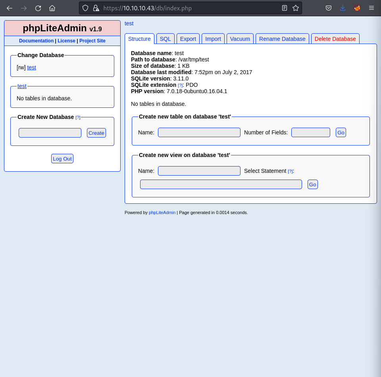Bookmark page with star icon
Image resolution: width=381 pixels, height=377 pixels.
[296, 8]
